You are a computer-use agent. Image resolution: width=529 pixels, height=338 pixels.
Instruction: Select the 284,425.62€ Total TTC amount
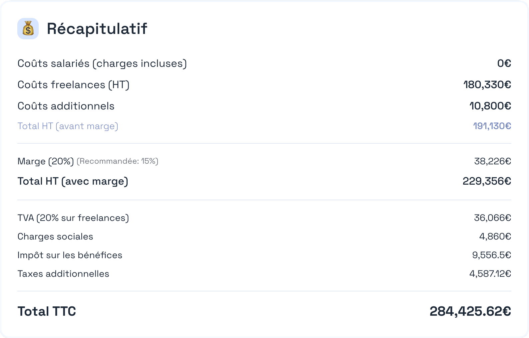click(470, 311)
